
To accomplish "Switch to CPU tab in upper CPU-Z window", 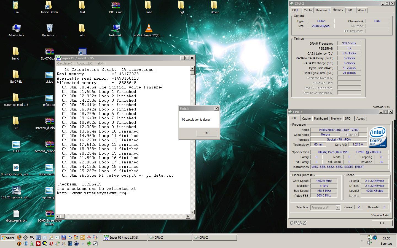I will 295,10.
